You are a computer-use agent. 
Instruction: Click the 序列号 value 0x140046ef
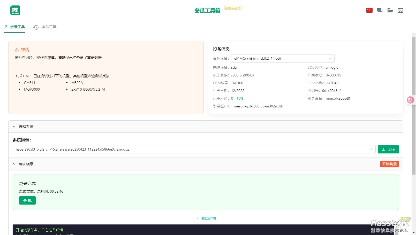click(331, 91)
